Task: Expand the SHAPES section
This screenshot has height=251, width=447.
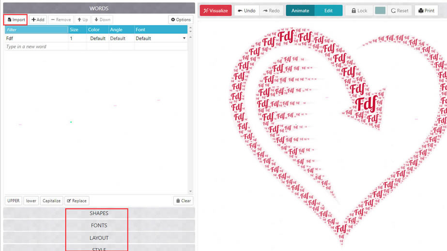Action: [99, 213]
